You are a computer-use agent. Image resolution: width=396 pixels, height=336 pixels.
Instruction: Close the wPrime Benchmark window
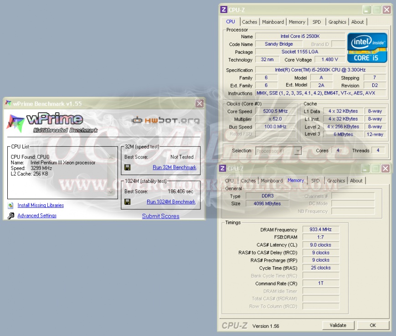click(x=199, y=103)
